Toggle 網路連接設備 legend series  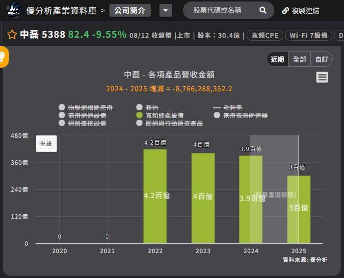[82, 123]
